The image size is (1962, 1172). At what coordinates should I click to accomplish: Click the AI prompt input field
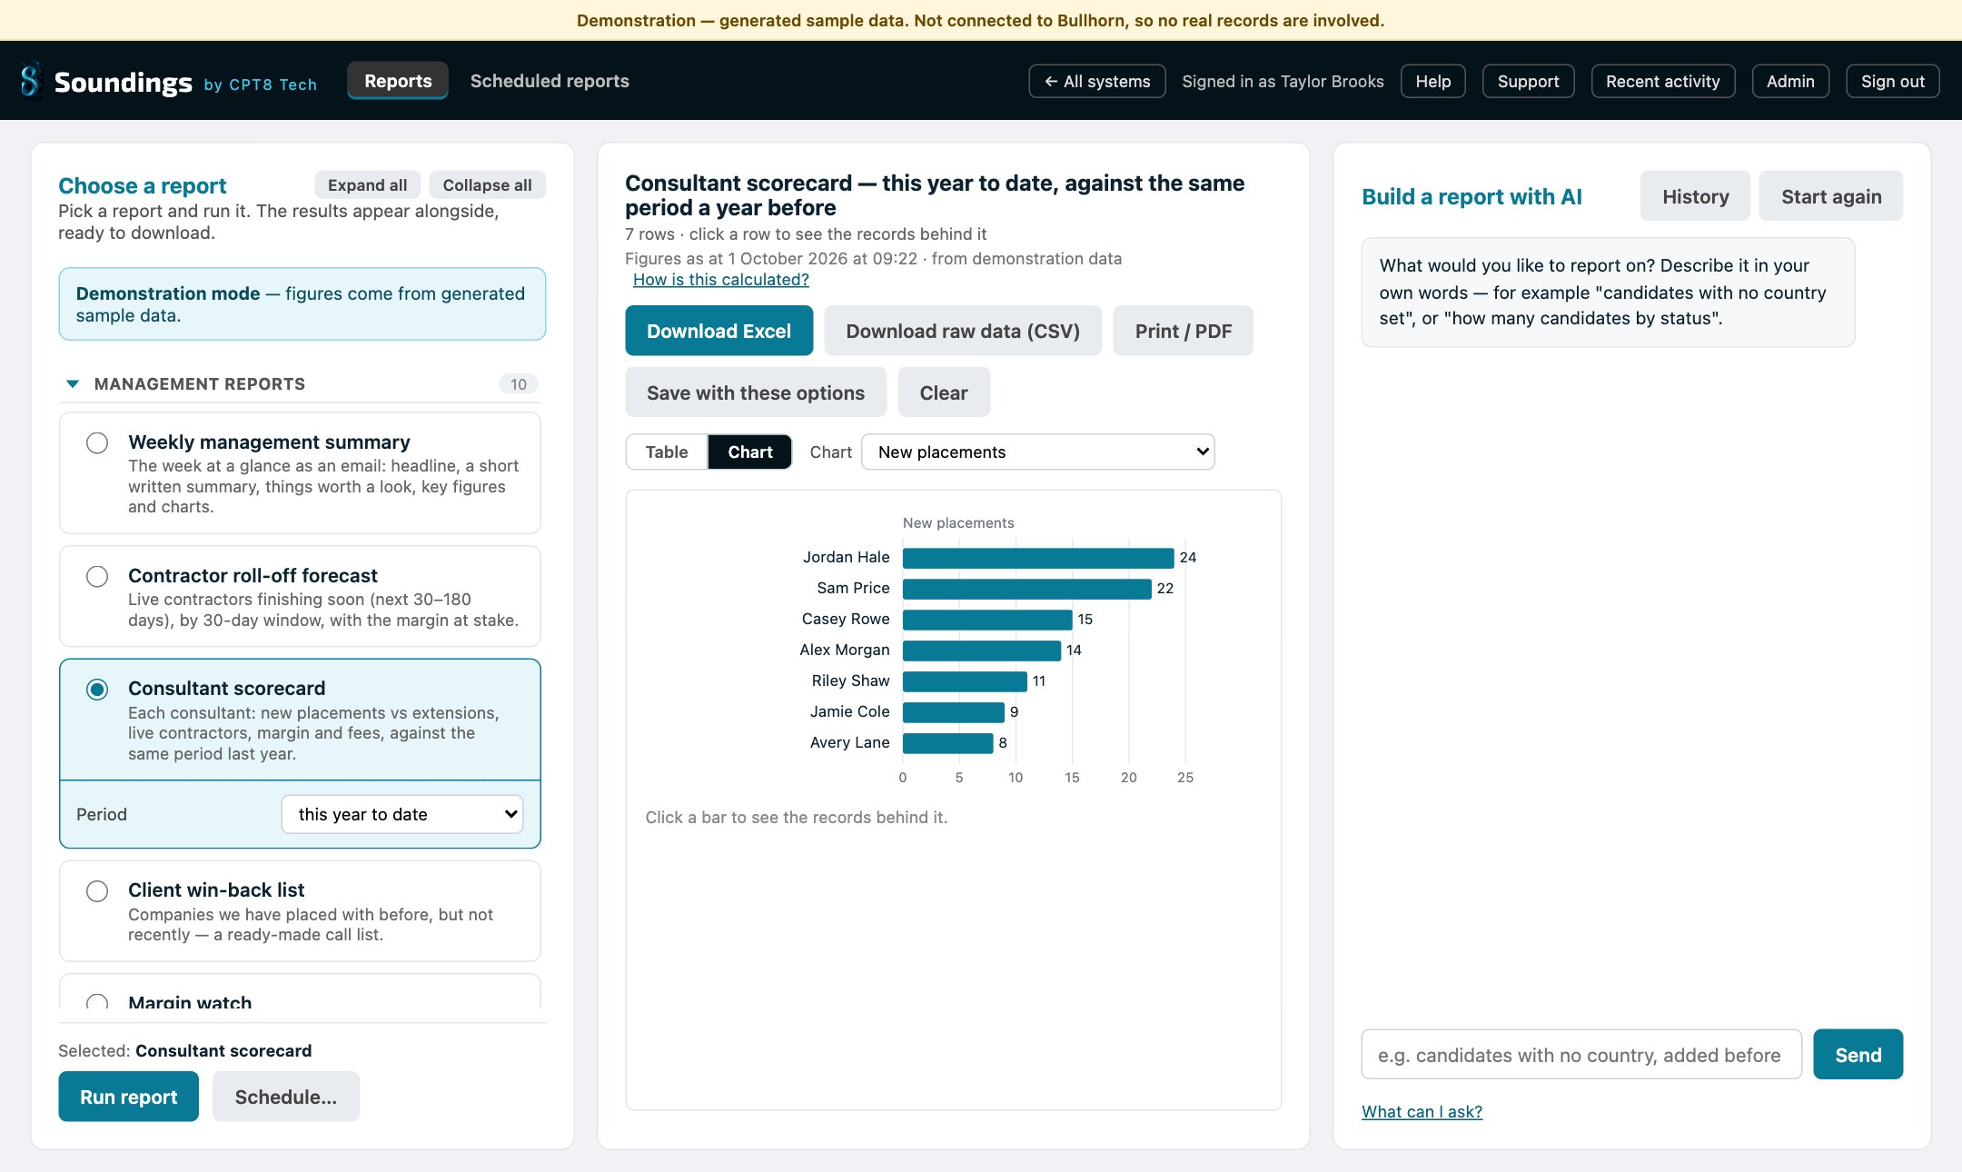1581,1055
